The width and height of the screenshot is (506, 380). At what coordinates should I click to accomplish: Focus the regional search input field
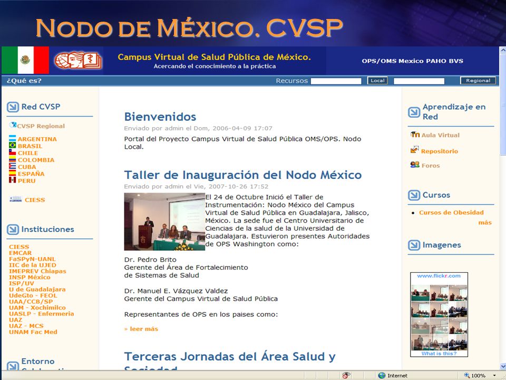(x=419, y=81)
